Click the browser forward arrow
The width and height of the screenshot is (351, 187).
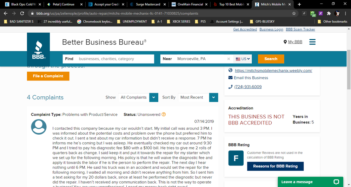click(14, 13)
